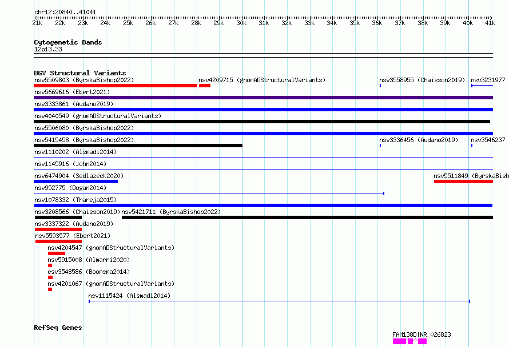Click the nsv5593577 (Ebert2021) label
The image size is (509, 347).
coord(73,236)
